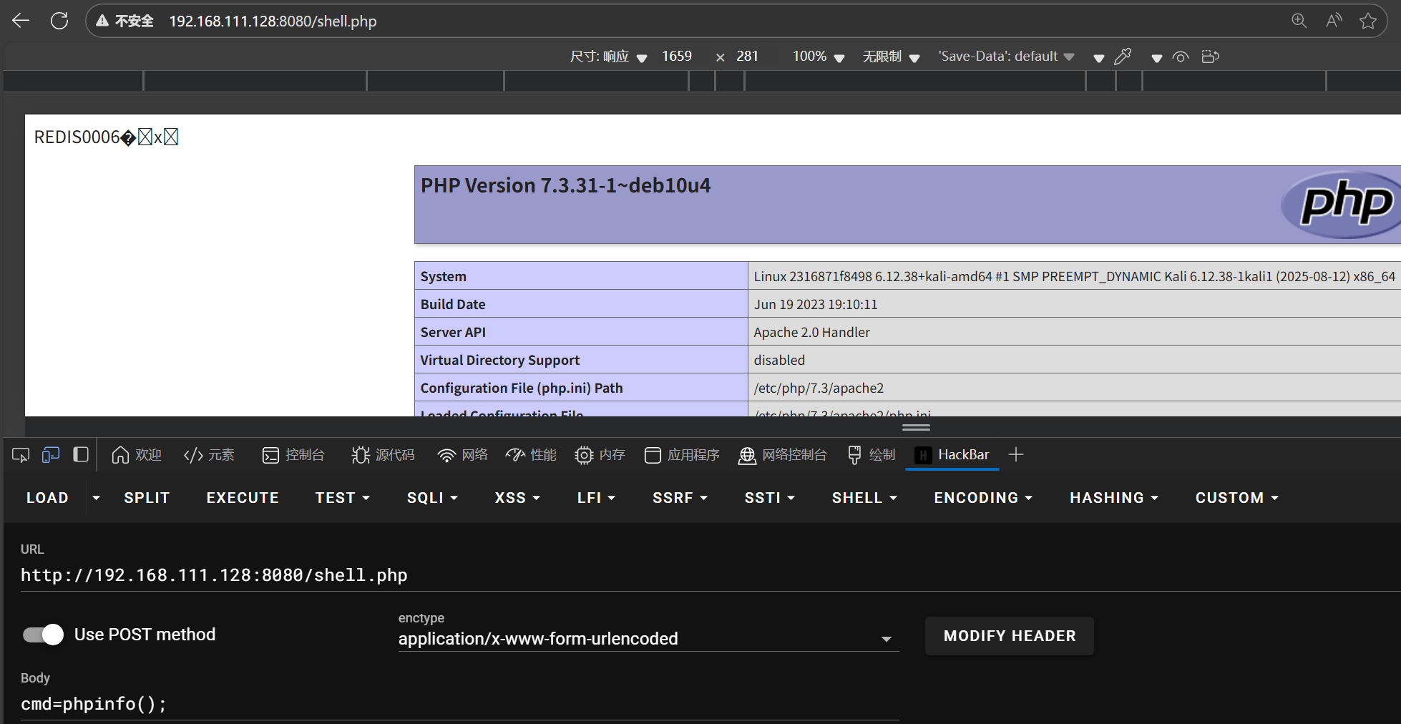This screenshot has width=1401, height=724.
Task: Click EXECUTE to send the request
Action: click(243, 498)
